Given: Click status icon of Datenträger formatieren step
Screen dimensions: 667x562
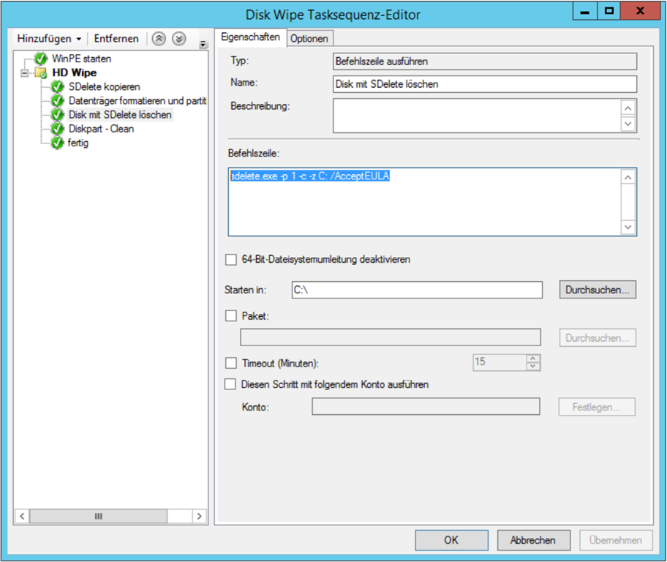Looking at the screenshot, I should tap(59, 101).
